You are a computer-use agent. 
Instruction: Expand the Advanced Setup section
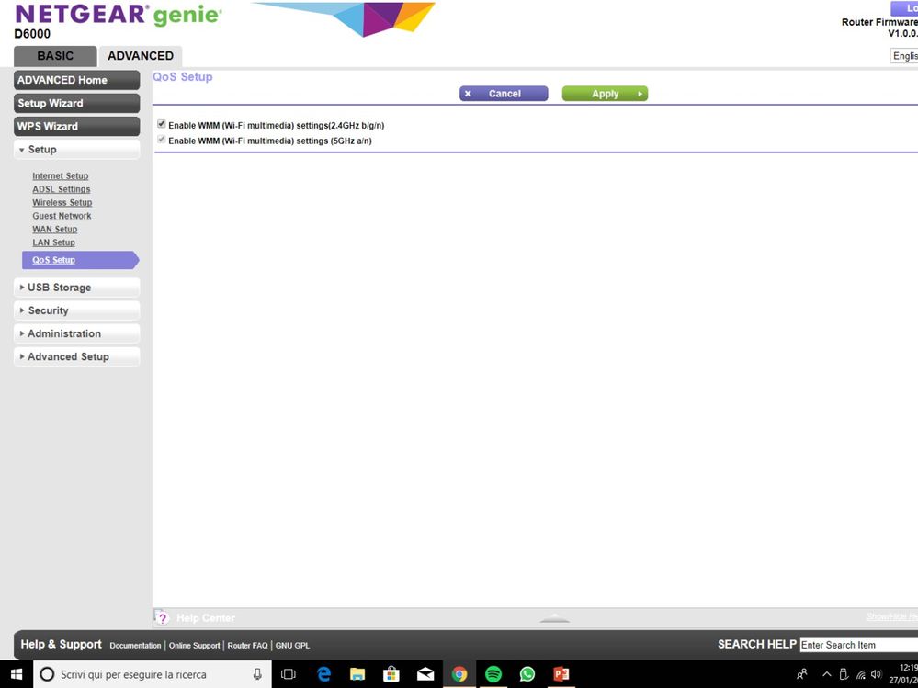point(76,356)
